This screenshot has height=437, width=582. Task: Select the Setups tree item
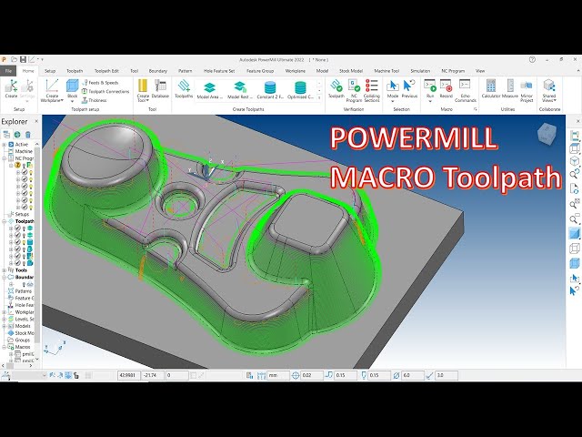(x=22, y=214)
